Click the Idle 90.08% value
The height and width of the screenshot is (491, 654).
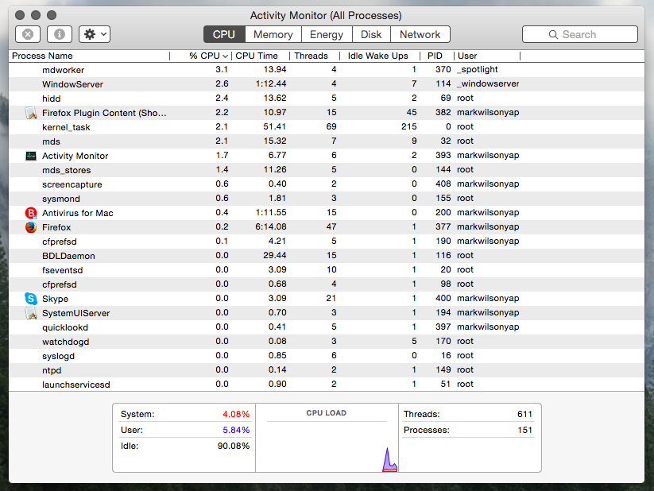[x=234, y=446]
